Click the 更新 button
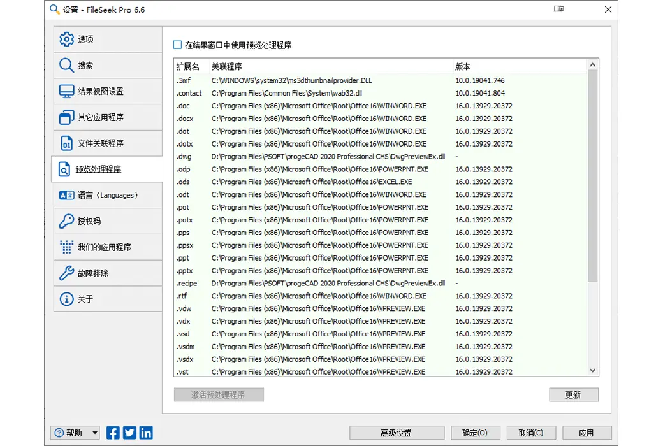 [574, 394]
